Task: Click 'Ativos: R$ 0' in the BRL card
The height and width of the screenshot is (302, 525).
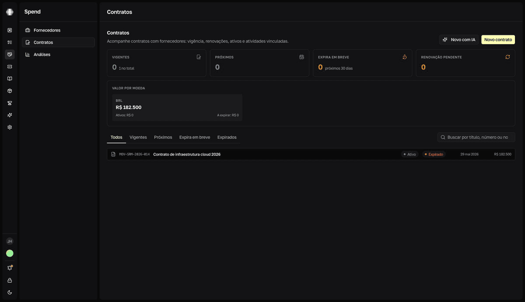Action: click(x=125, y=115)
